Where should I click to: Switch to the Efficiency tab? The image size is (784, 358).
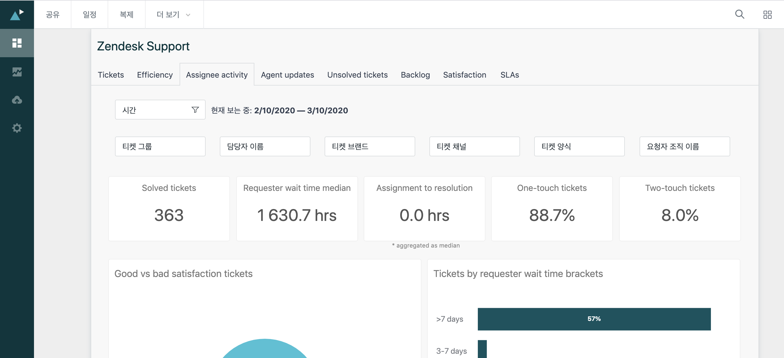coord(155,75)
